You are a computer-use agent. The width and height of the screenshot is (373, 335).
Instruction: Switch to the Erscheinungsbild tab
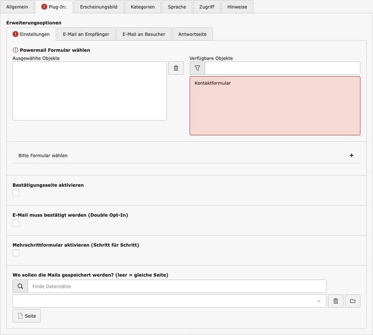(98, 7)
